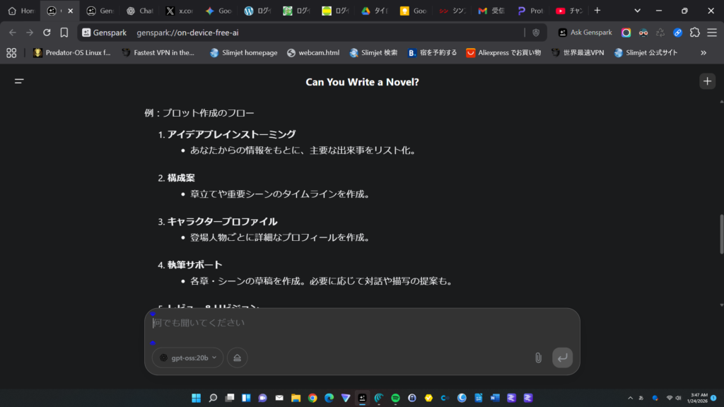
Task: Expand the gpt-oss:20b model dropdown
Action: (188, 358)
